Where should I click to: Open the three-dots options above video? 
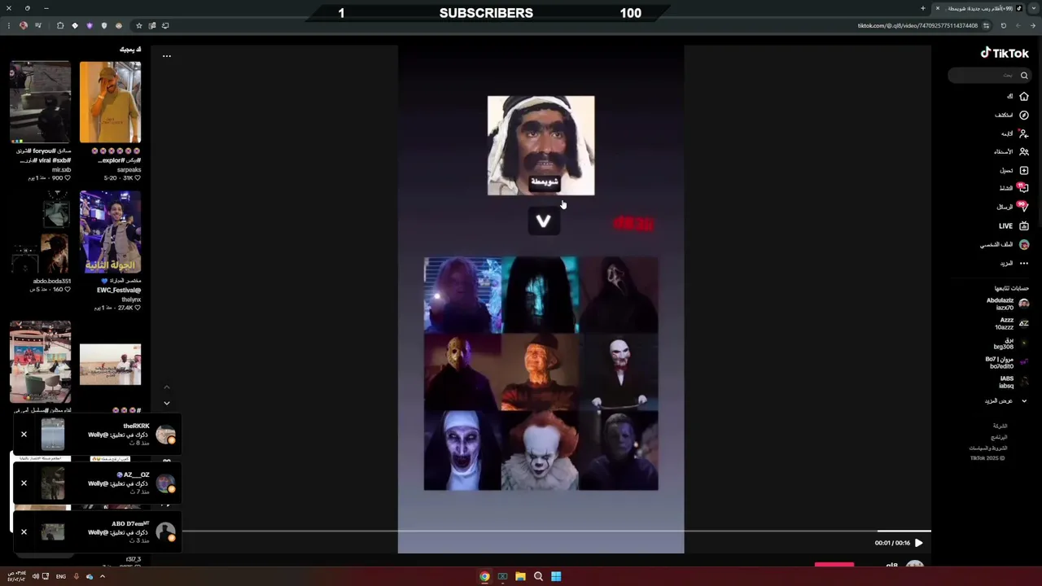coord(167,56)
